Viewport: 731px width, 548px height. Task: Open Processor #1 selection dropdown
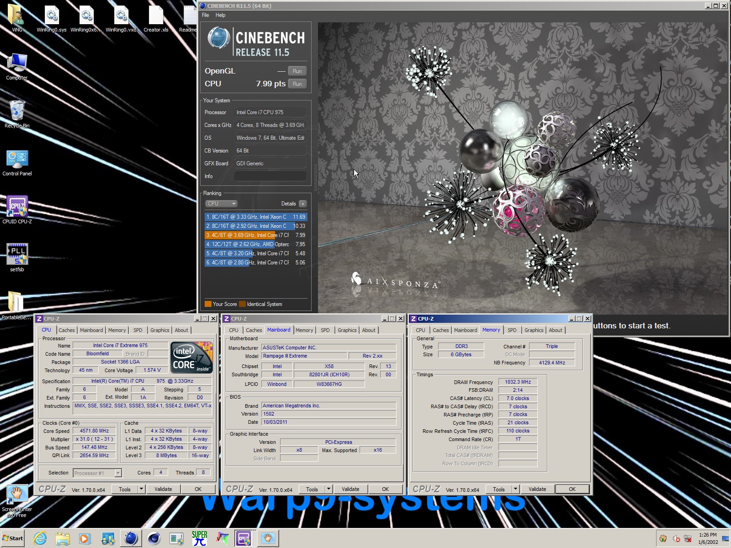click(97, 473)
